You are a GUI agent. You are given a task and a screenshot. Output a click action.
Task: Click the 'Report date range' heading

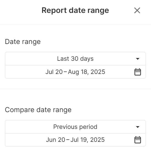[75, 10]
